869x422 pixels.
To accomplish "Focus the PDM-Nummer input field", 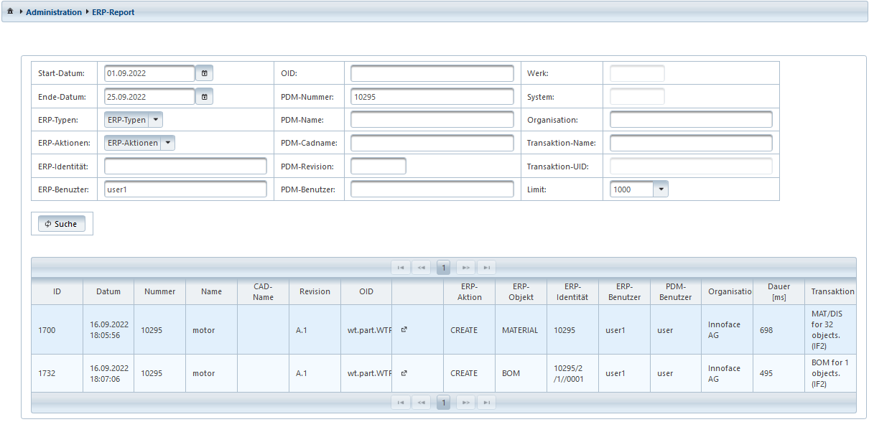I will [x=432, y=97].
